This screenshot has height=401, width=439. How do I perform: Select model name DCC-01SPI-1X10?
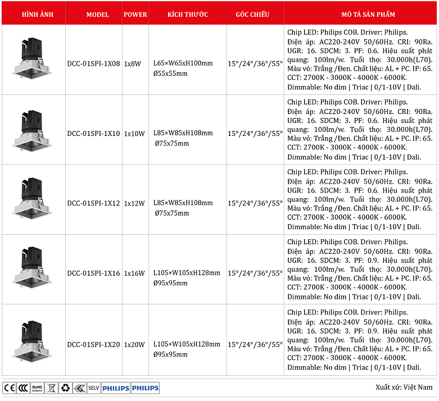coord(93,134)
